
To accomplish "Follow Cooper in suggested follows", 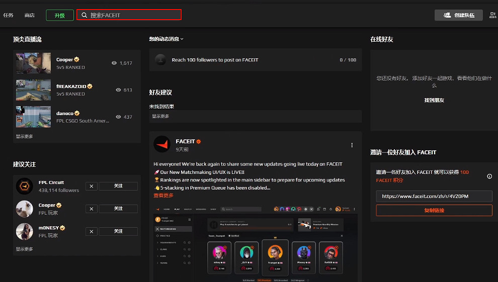I will (118, 209).
